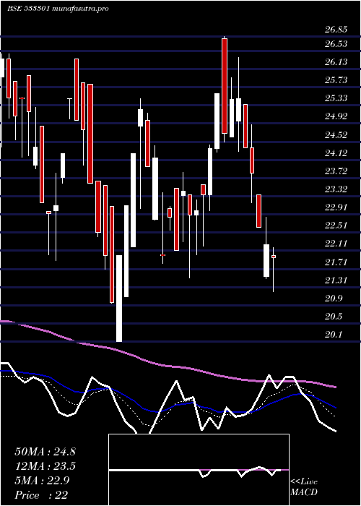
Task: Click the 22.11 price axis label
Action: click(x=336, y=244)
